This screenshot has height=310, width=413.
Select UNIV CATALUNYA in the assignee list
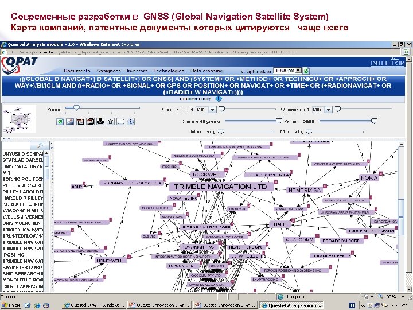pyautogui.click(x=22, y=166)
